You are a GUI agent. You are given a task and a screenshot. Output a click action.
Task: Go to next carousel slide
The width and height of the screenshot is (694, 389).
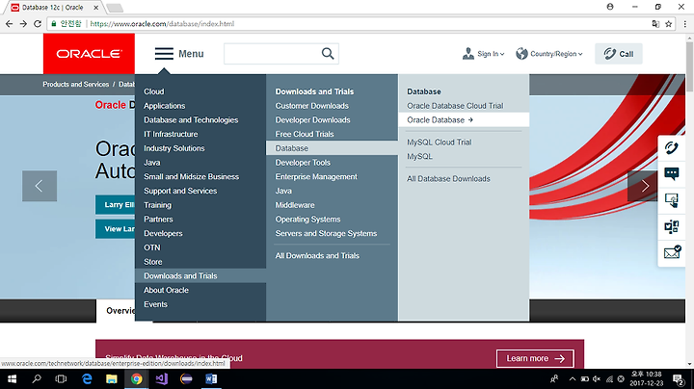point(645,186)
